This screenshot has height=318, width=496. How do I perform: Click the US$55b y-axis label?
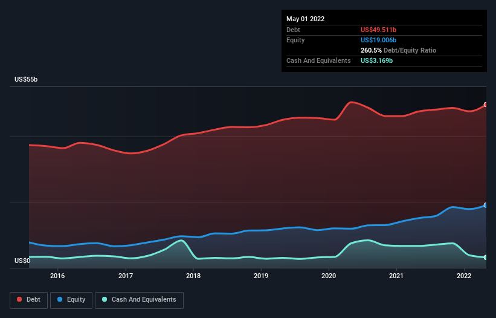[x=26, y=79]
